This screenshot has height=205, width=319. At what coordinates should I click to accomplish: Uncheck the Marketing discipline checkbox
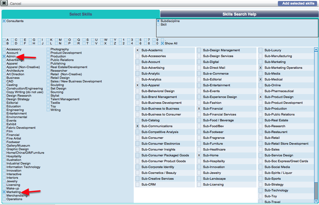coord(4,192)
